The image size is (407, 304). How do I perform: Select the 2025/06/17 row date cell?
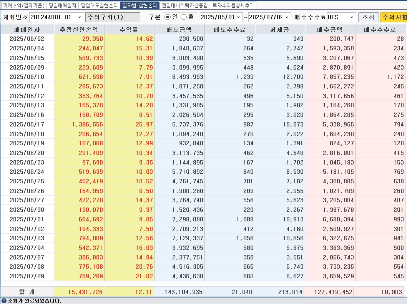click(27, 125)
